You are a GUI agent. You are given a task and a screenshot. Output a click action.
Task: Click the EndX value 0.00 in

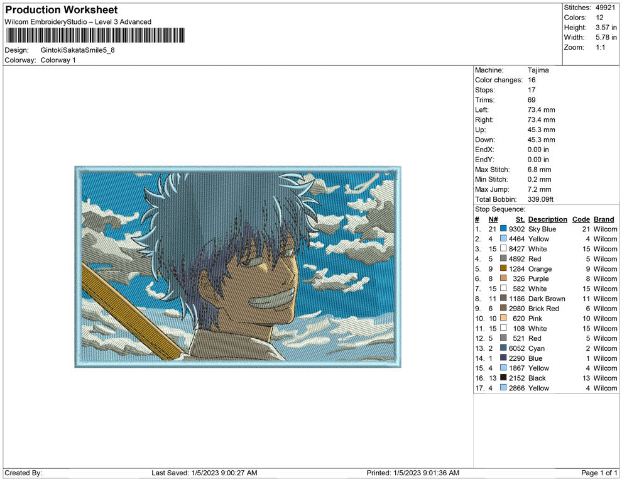point(538,150)
